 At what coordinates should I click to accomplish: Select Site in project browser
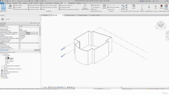pos(6,64)
